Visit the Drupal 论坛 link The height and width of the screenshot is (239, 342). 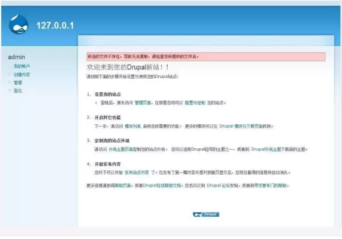pos(219,185)
